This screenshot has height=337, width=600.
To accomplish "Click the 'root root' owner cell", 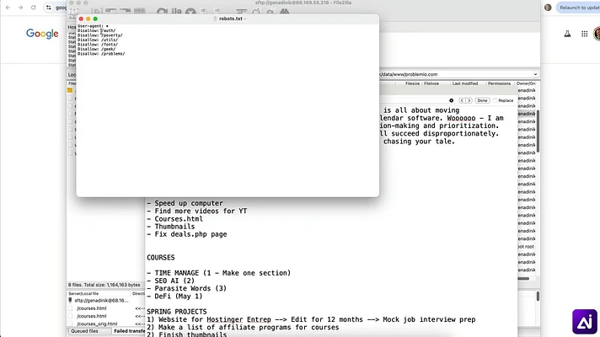I will pos(526,247).
